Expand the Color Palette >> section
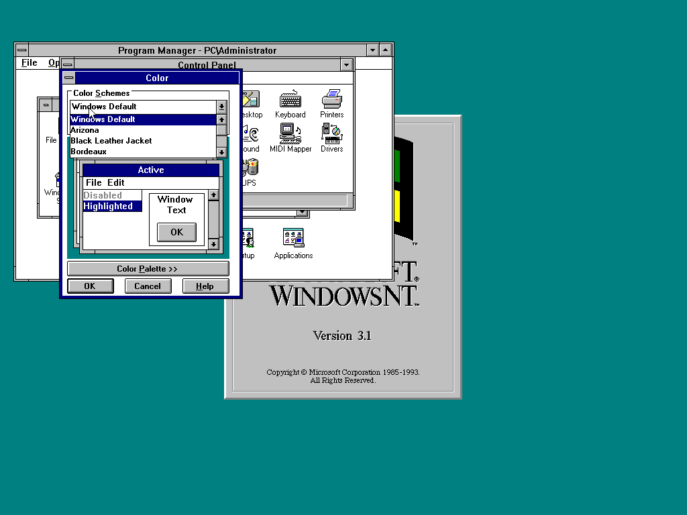This screenshot has height=515, width=687. coord(148,269)
